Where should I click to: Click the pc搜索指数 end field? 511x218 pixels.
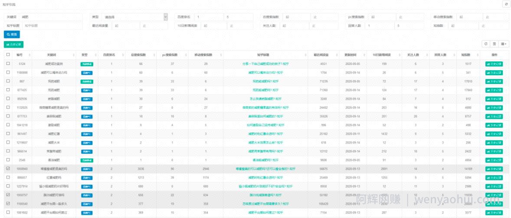point(411,17)
